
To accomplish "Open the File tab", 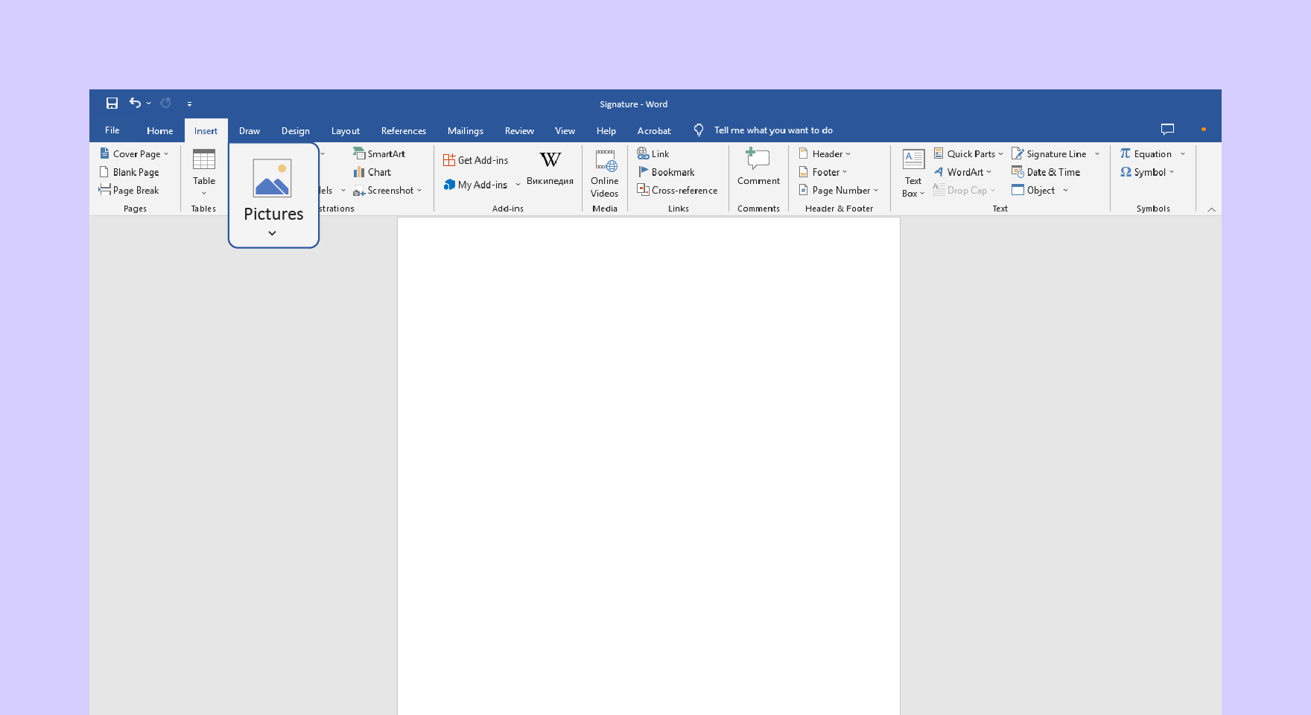I will pyautogui.click(x=112, y=130).
